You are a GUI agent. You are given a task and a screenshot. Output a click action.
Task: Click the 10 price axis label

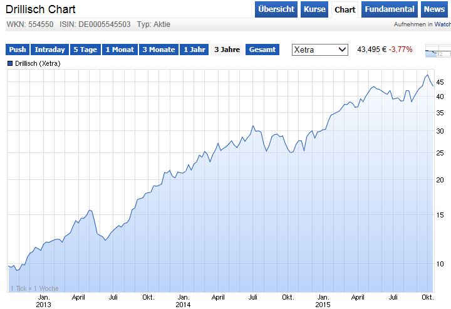440,264
